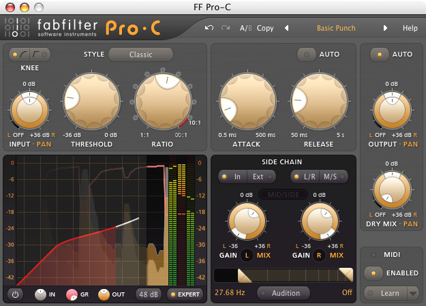
Task: Click the L channel icon under GAIN
Action: point(247,255)
